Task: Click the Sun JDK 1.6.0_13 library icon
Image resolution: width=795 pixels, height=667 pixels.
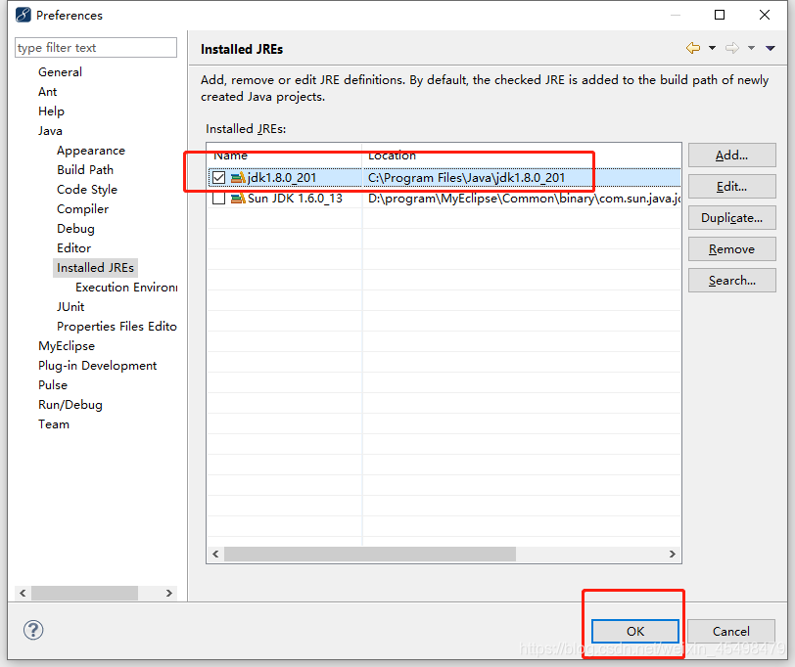Action: [238, 198]
